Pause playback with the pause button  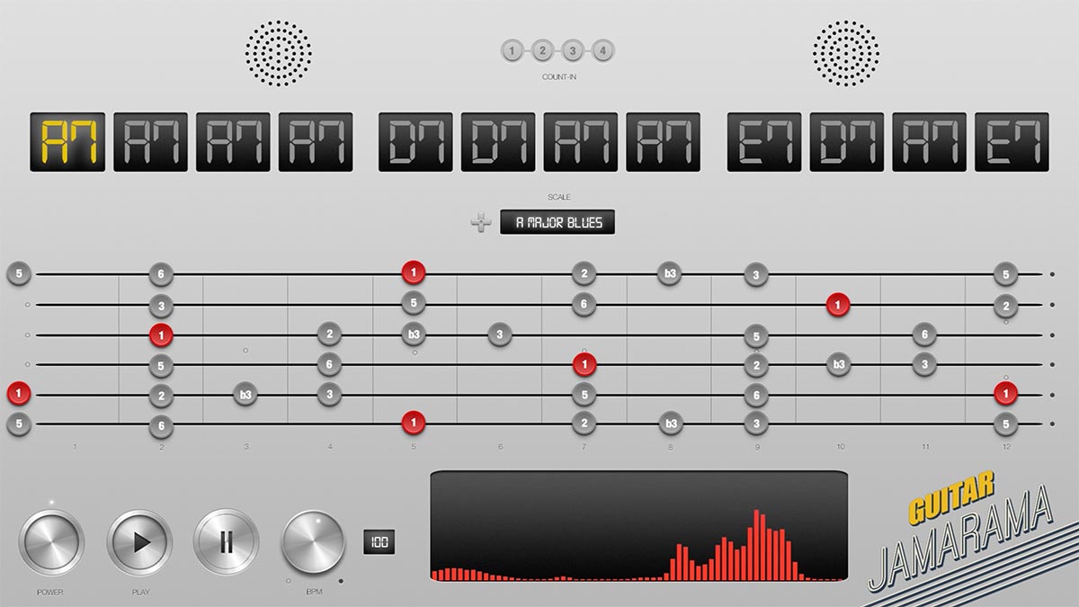point(227,541)
